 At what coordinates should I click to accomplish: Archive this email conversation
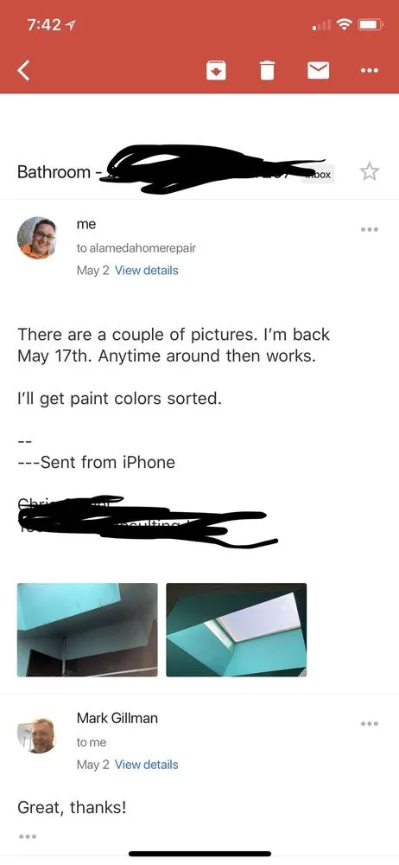click(216, 71)
